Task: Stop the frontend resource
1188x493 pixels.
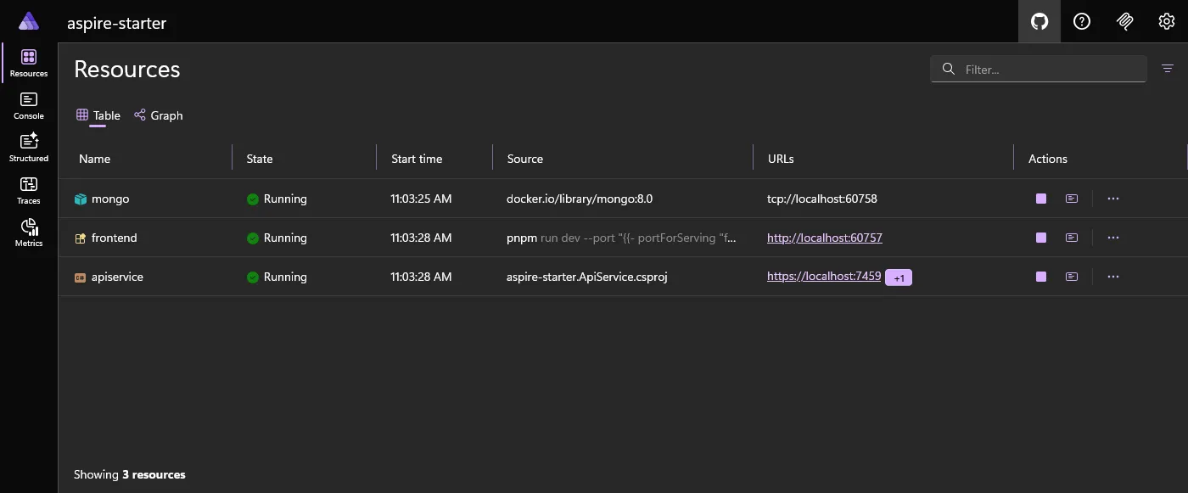Action: [x=1040, y=238]
